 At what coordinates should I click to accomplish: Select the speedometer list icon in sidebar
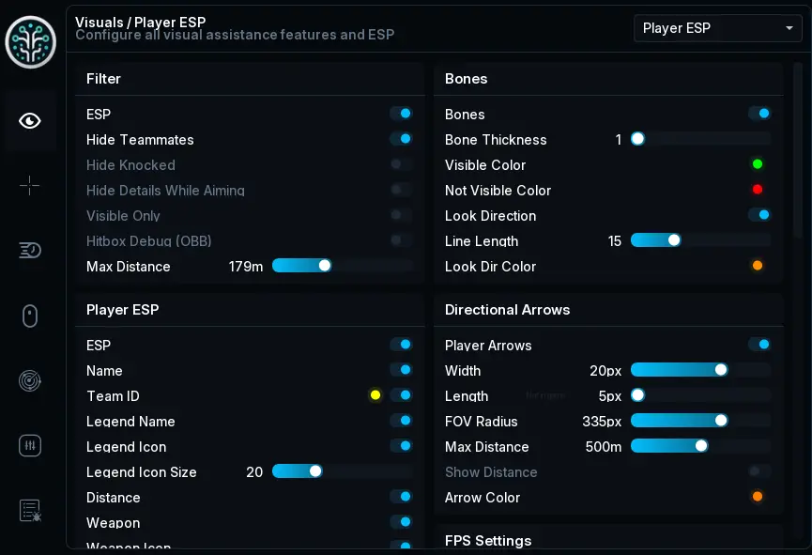[x=29, y=251]
